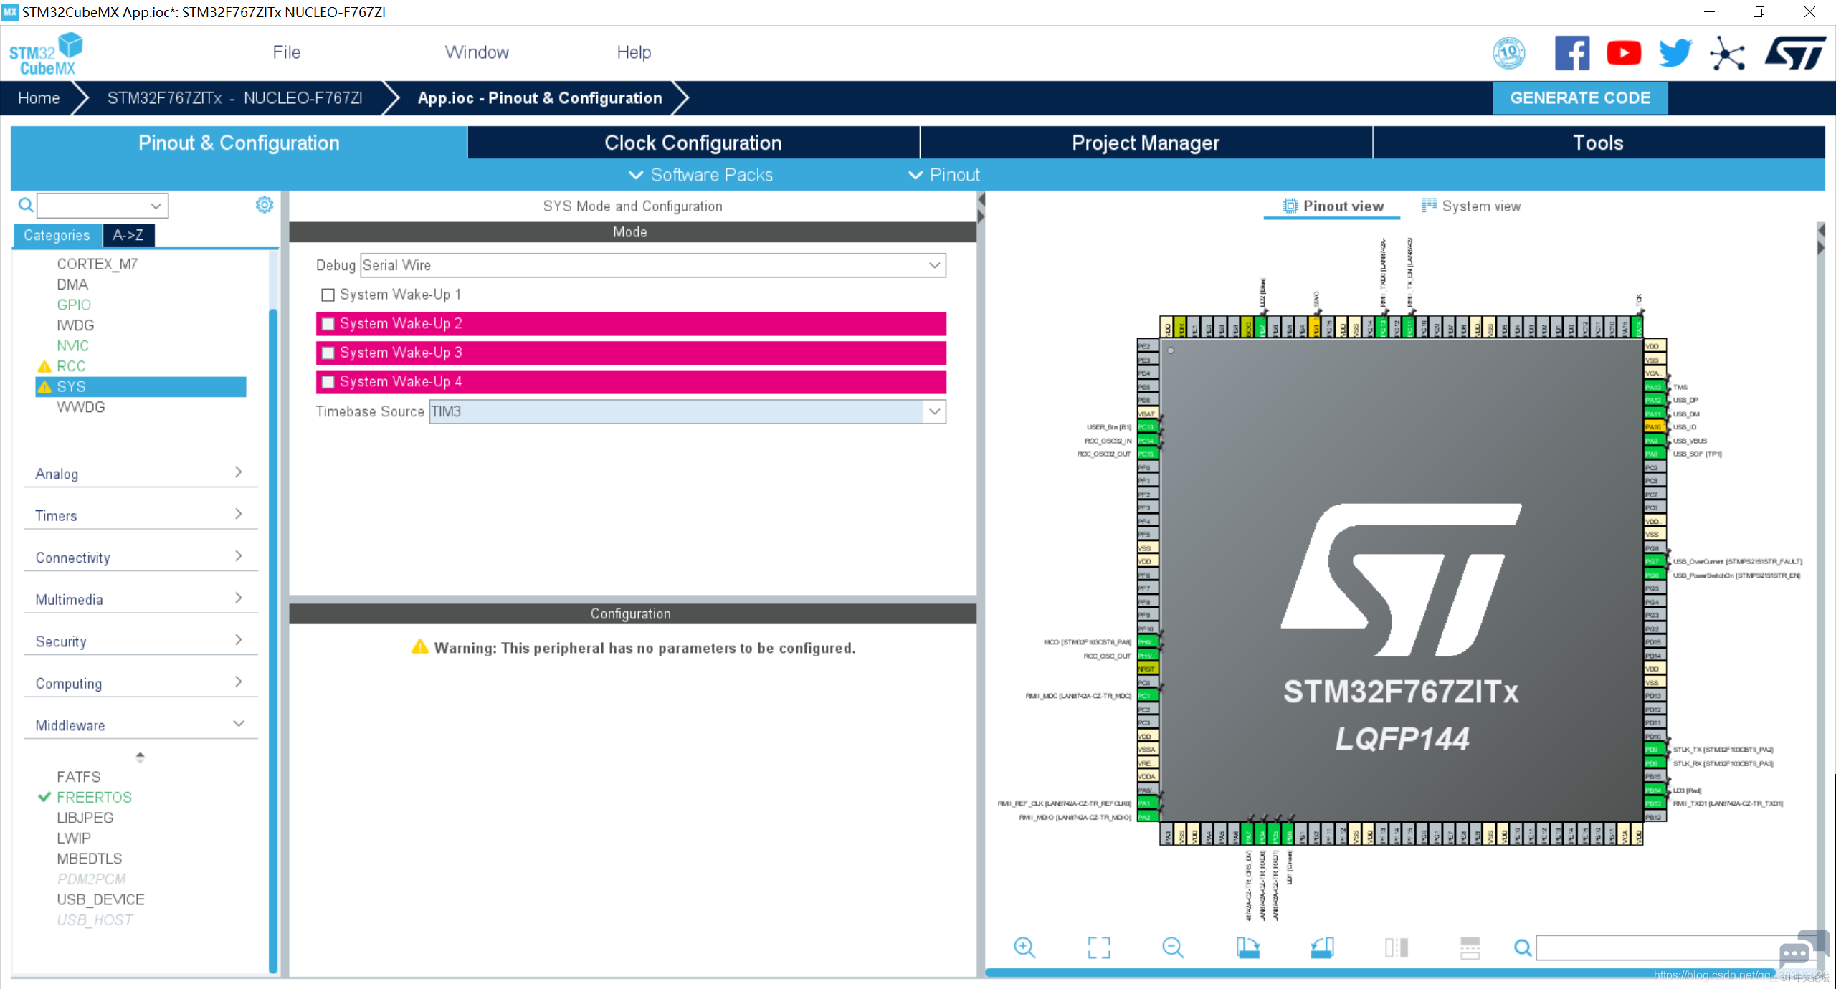The height and width of the screenshot is (989, 1836).
Task: Click the category search magnifier icon
Action: point(26,206)
